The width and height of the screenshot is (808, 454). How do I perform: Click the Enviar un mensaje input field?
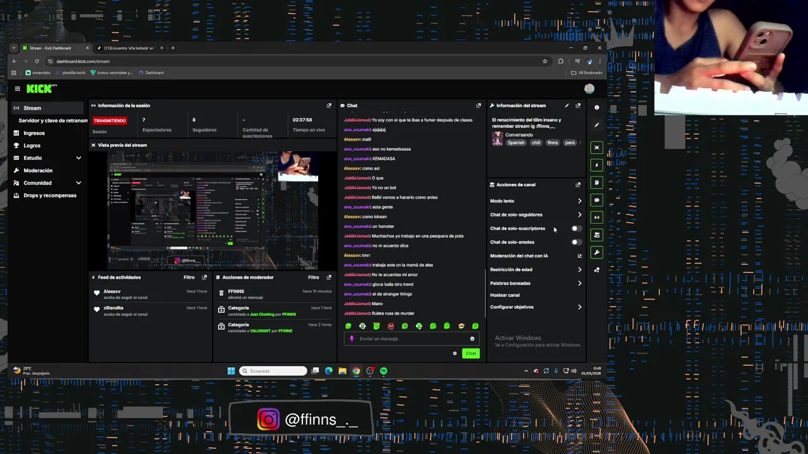coord(410,339)
